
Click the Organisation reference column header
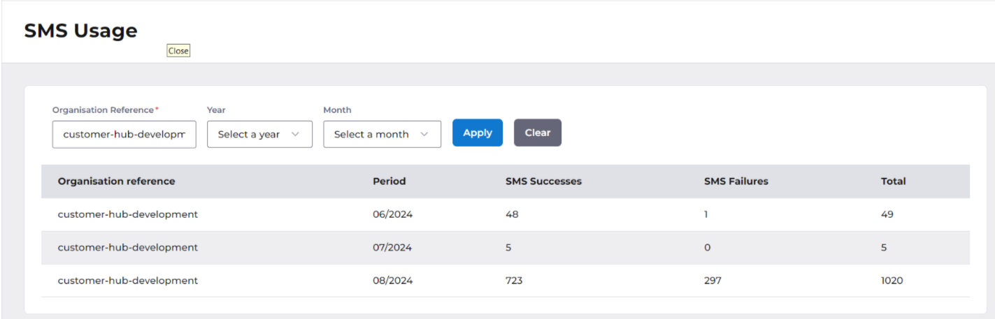point(116,181)
